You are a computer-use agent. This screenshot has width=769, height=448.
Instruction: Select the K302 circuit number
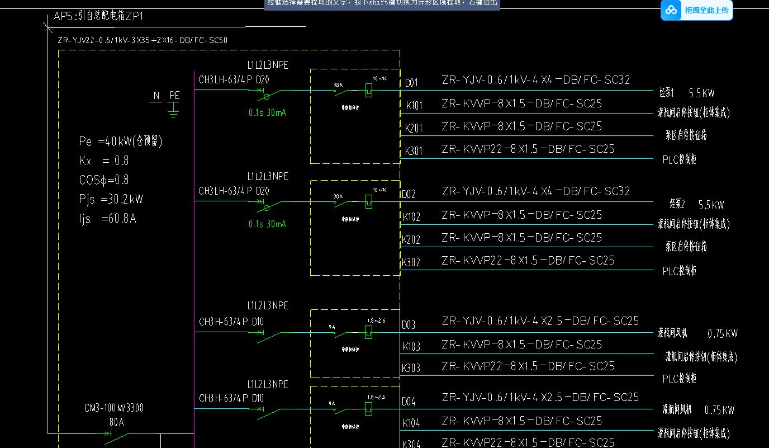(x=411, y=262)
